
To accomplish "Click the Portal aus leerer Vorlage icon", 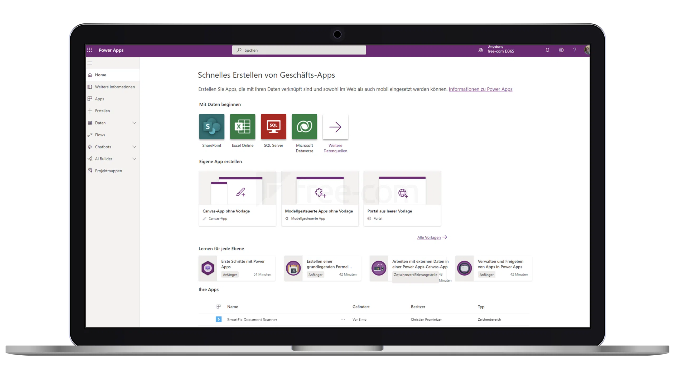I will (x=402, y=193).
